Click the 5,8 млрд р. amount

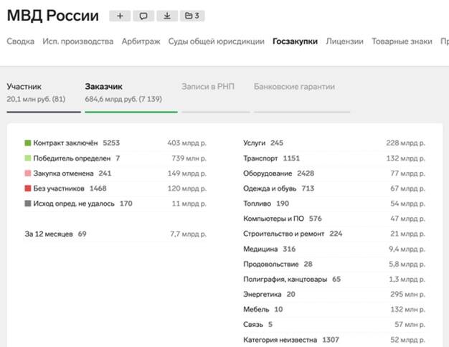point(407,264)
